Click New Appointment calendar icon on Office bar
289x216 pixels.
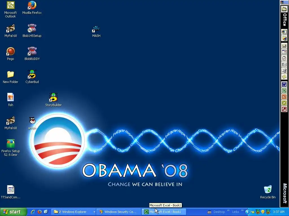[x=284, y=52]
